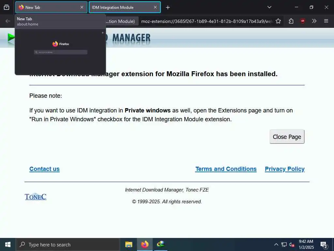Open the notification center icon
This screenshot has width=334, height=251.
coord(324,244)
